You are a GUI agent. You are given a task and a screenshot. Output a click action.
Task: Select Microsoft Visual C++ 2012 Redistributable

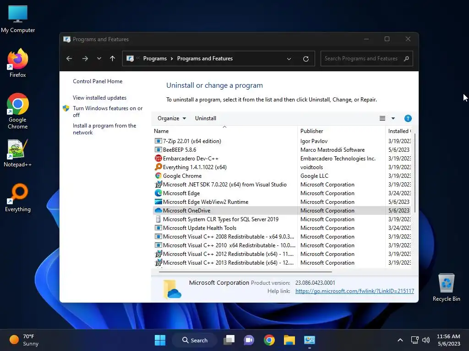point(228,254)
